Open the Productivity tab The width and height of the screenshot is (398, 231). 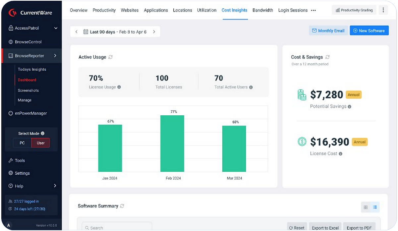[x=104, y=10]
